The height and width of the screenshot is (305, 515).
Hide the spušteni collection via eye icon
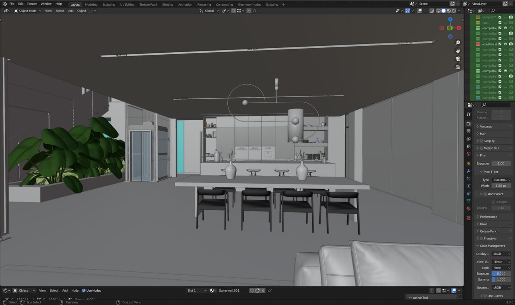tap(505, 44)
